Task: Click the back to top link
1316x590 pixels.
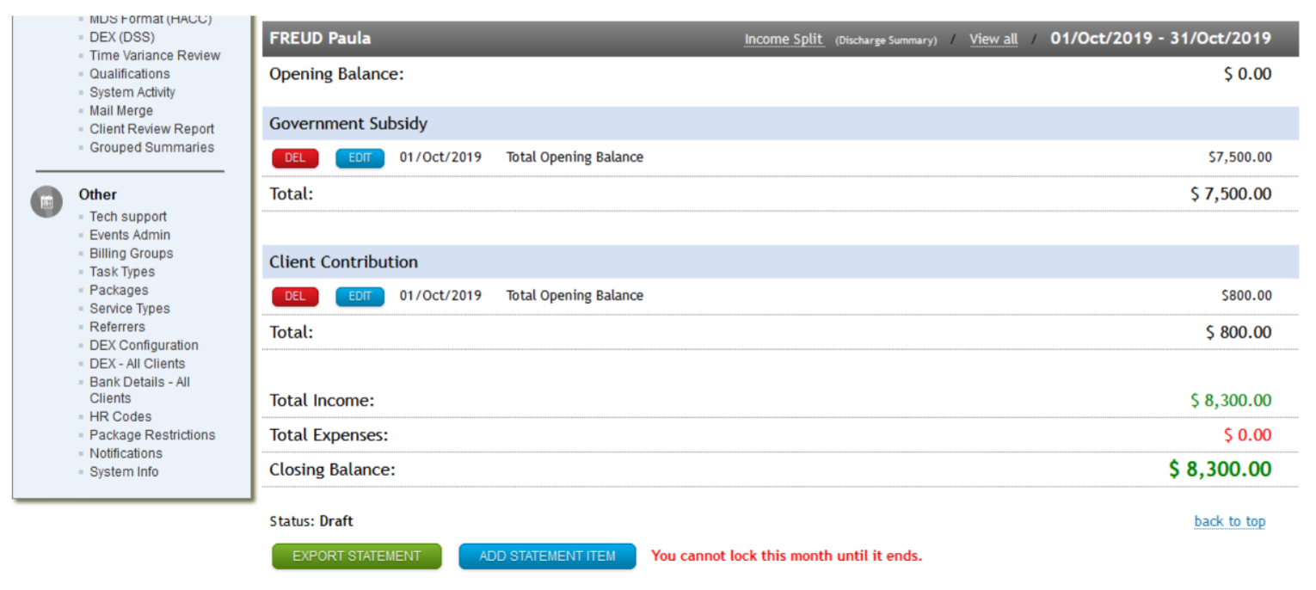Action: click(x=1230, y=521)
